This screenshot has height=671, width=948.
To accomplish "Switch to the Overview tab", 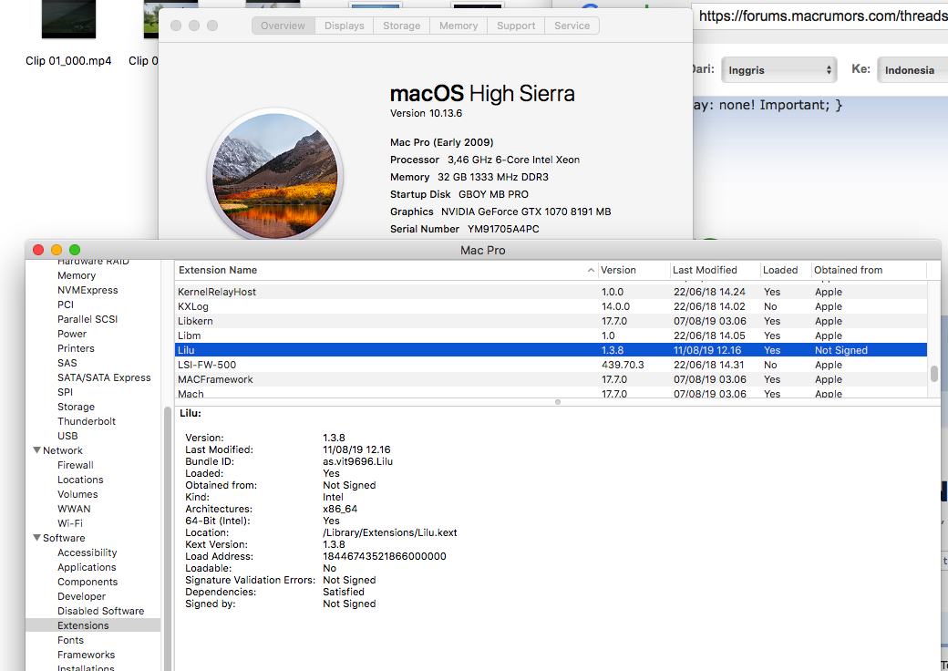I will 283,26.
